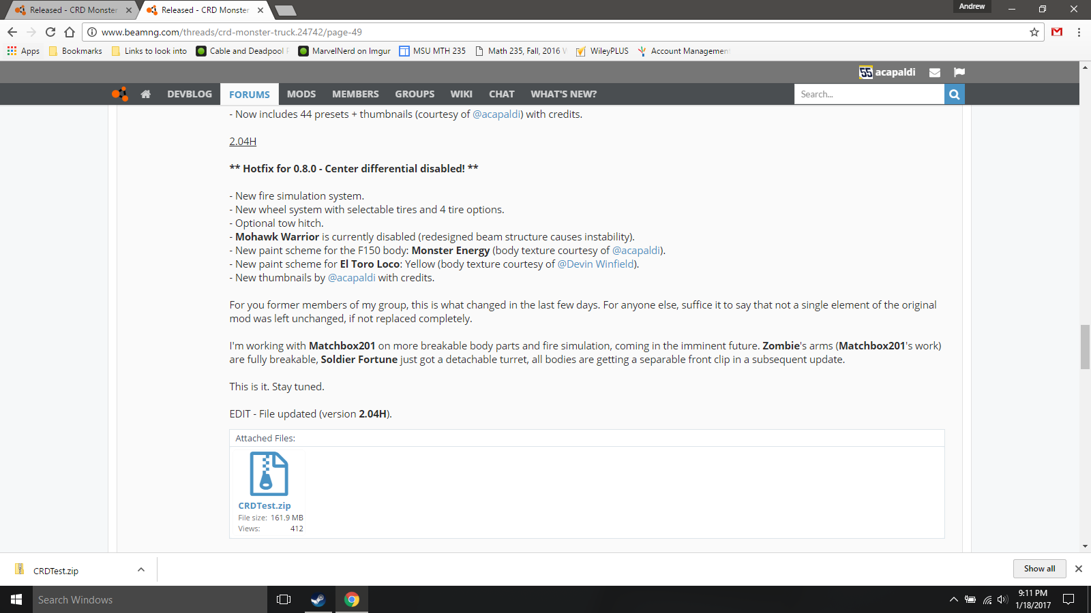Screen dimensions: 1091x613
Task: Click the scrollbar down arrow
Action: click(x=1085, y=546)
